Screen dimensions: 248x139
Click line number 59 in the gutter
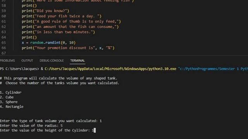tap(3, 11)
